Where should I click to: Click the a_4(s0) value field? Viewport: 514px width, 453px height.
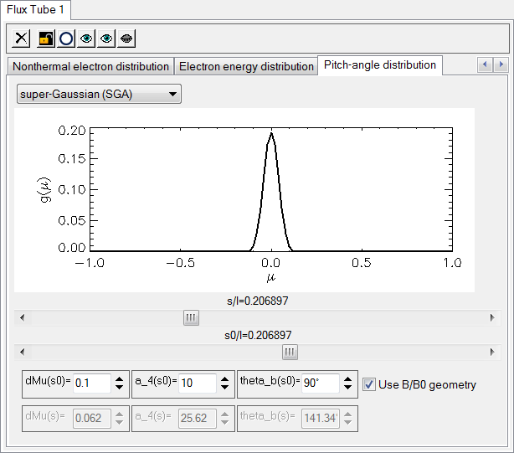pyautogui.click(x=198, y=383)
